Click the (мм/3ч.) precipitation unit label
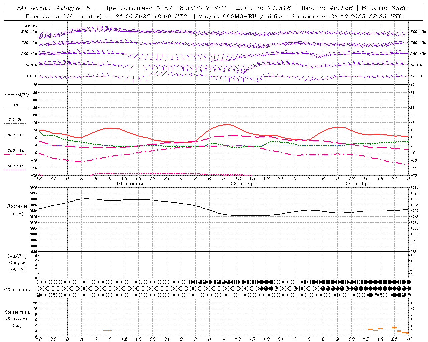The image size is (428, 342). pos(18,256)
